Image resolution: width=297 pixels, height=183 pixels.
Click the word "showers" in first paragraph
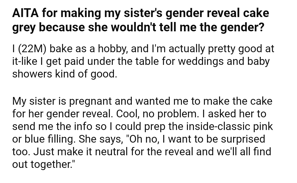32,74
